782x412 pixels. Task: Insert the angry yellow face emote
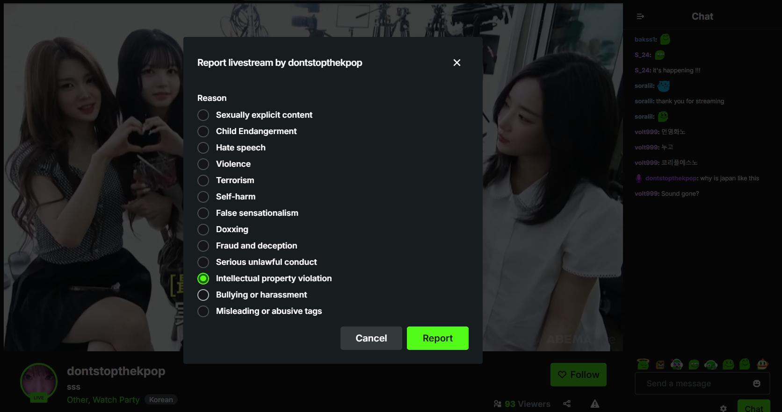(x=660, y=364)
